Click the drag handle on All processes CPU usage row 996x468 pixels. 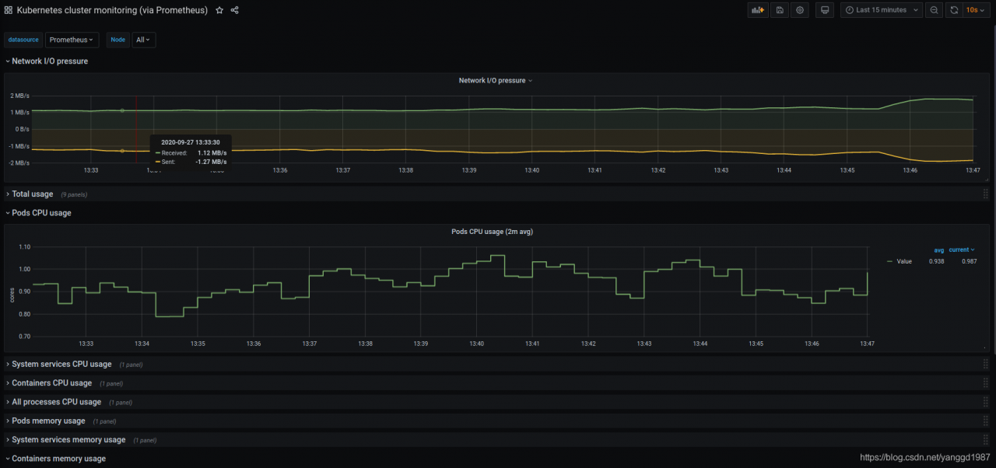(x=985, y=402)
